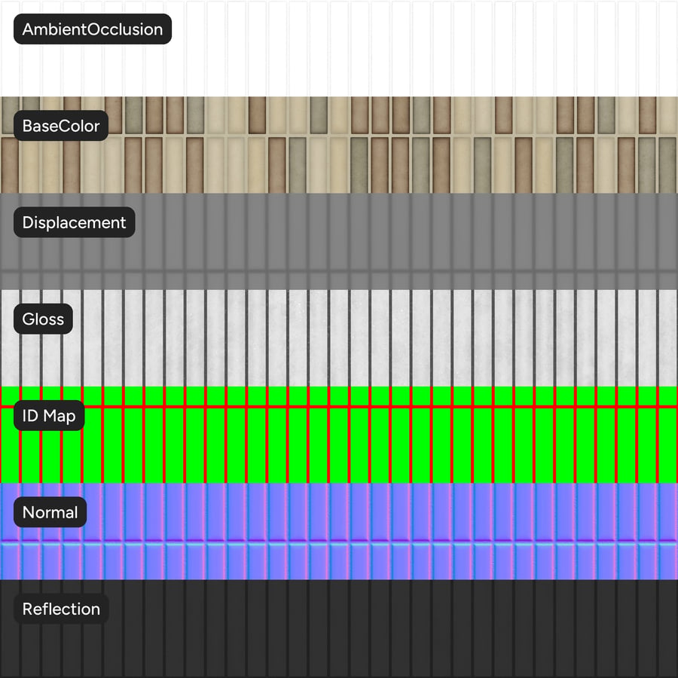Select the green ID Map texture strip
The image size is (678, 678).
tap(339, 435)
